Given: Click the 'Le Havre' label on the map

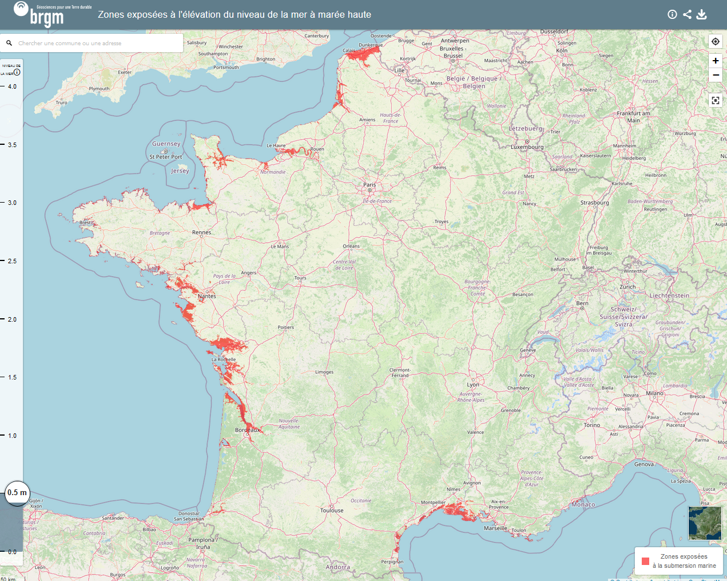Looking at the screenshot, I should click(276, 145).
